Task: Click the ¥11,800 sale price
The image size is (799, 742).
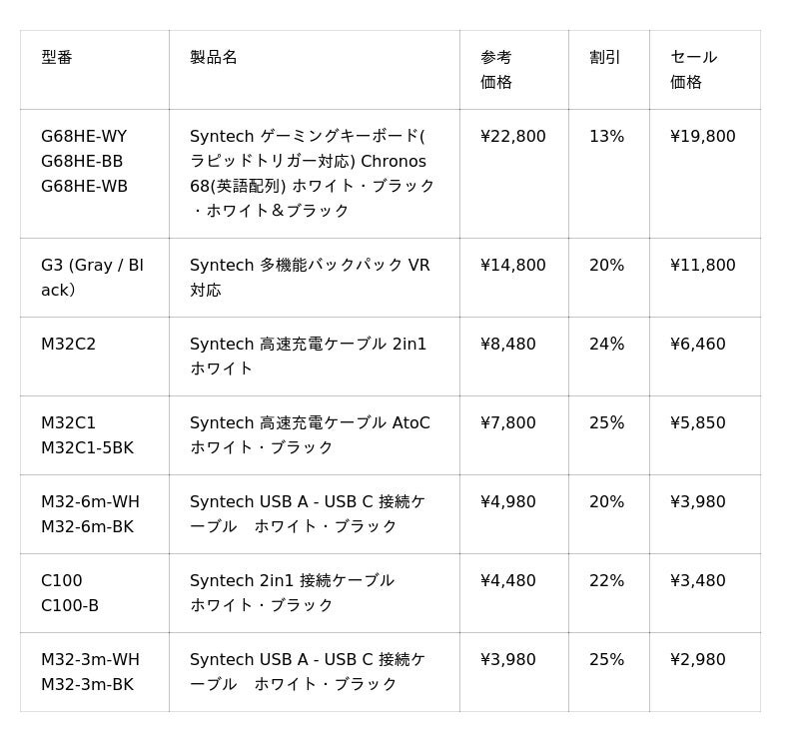Action: [703, 266]
